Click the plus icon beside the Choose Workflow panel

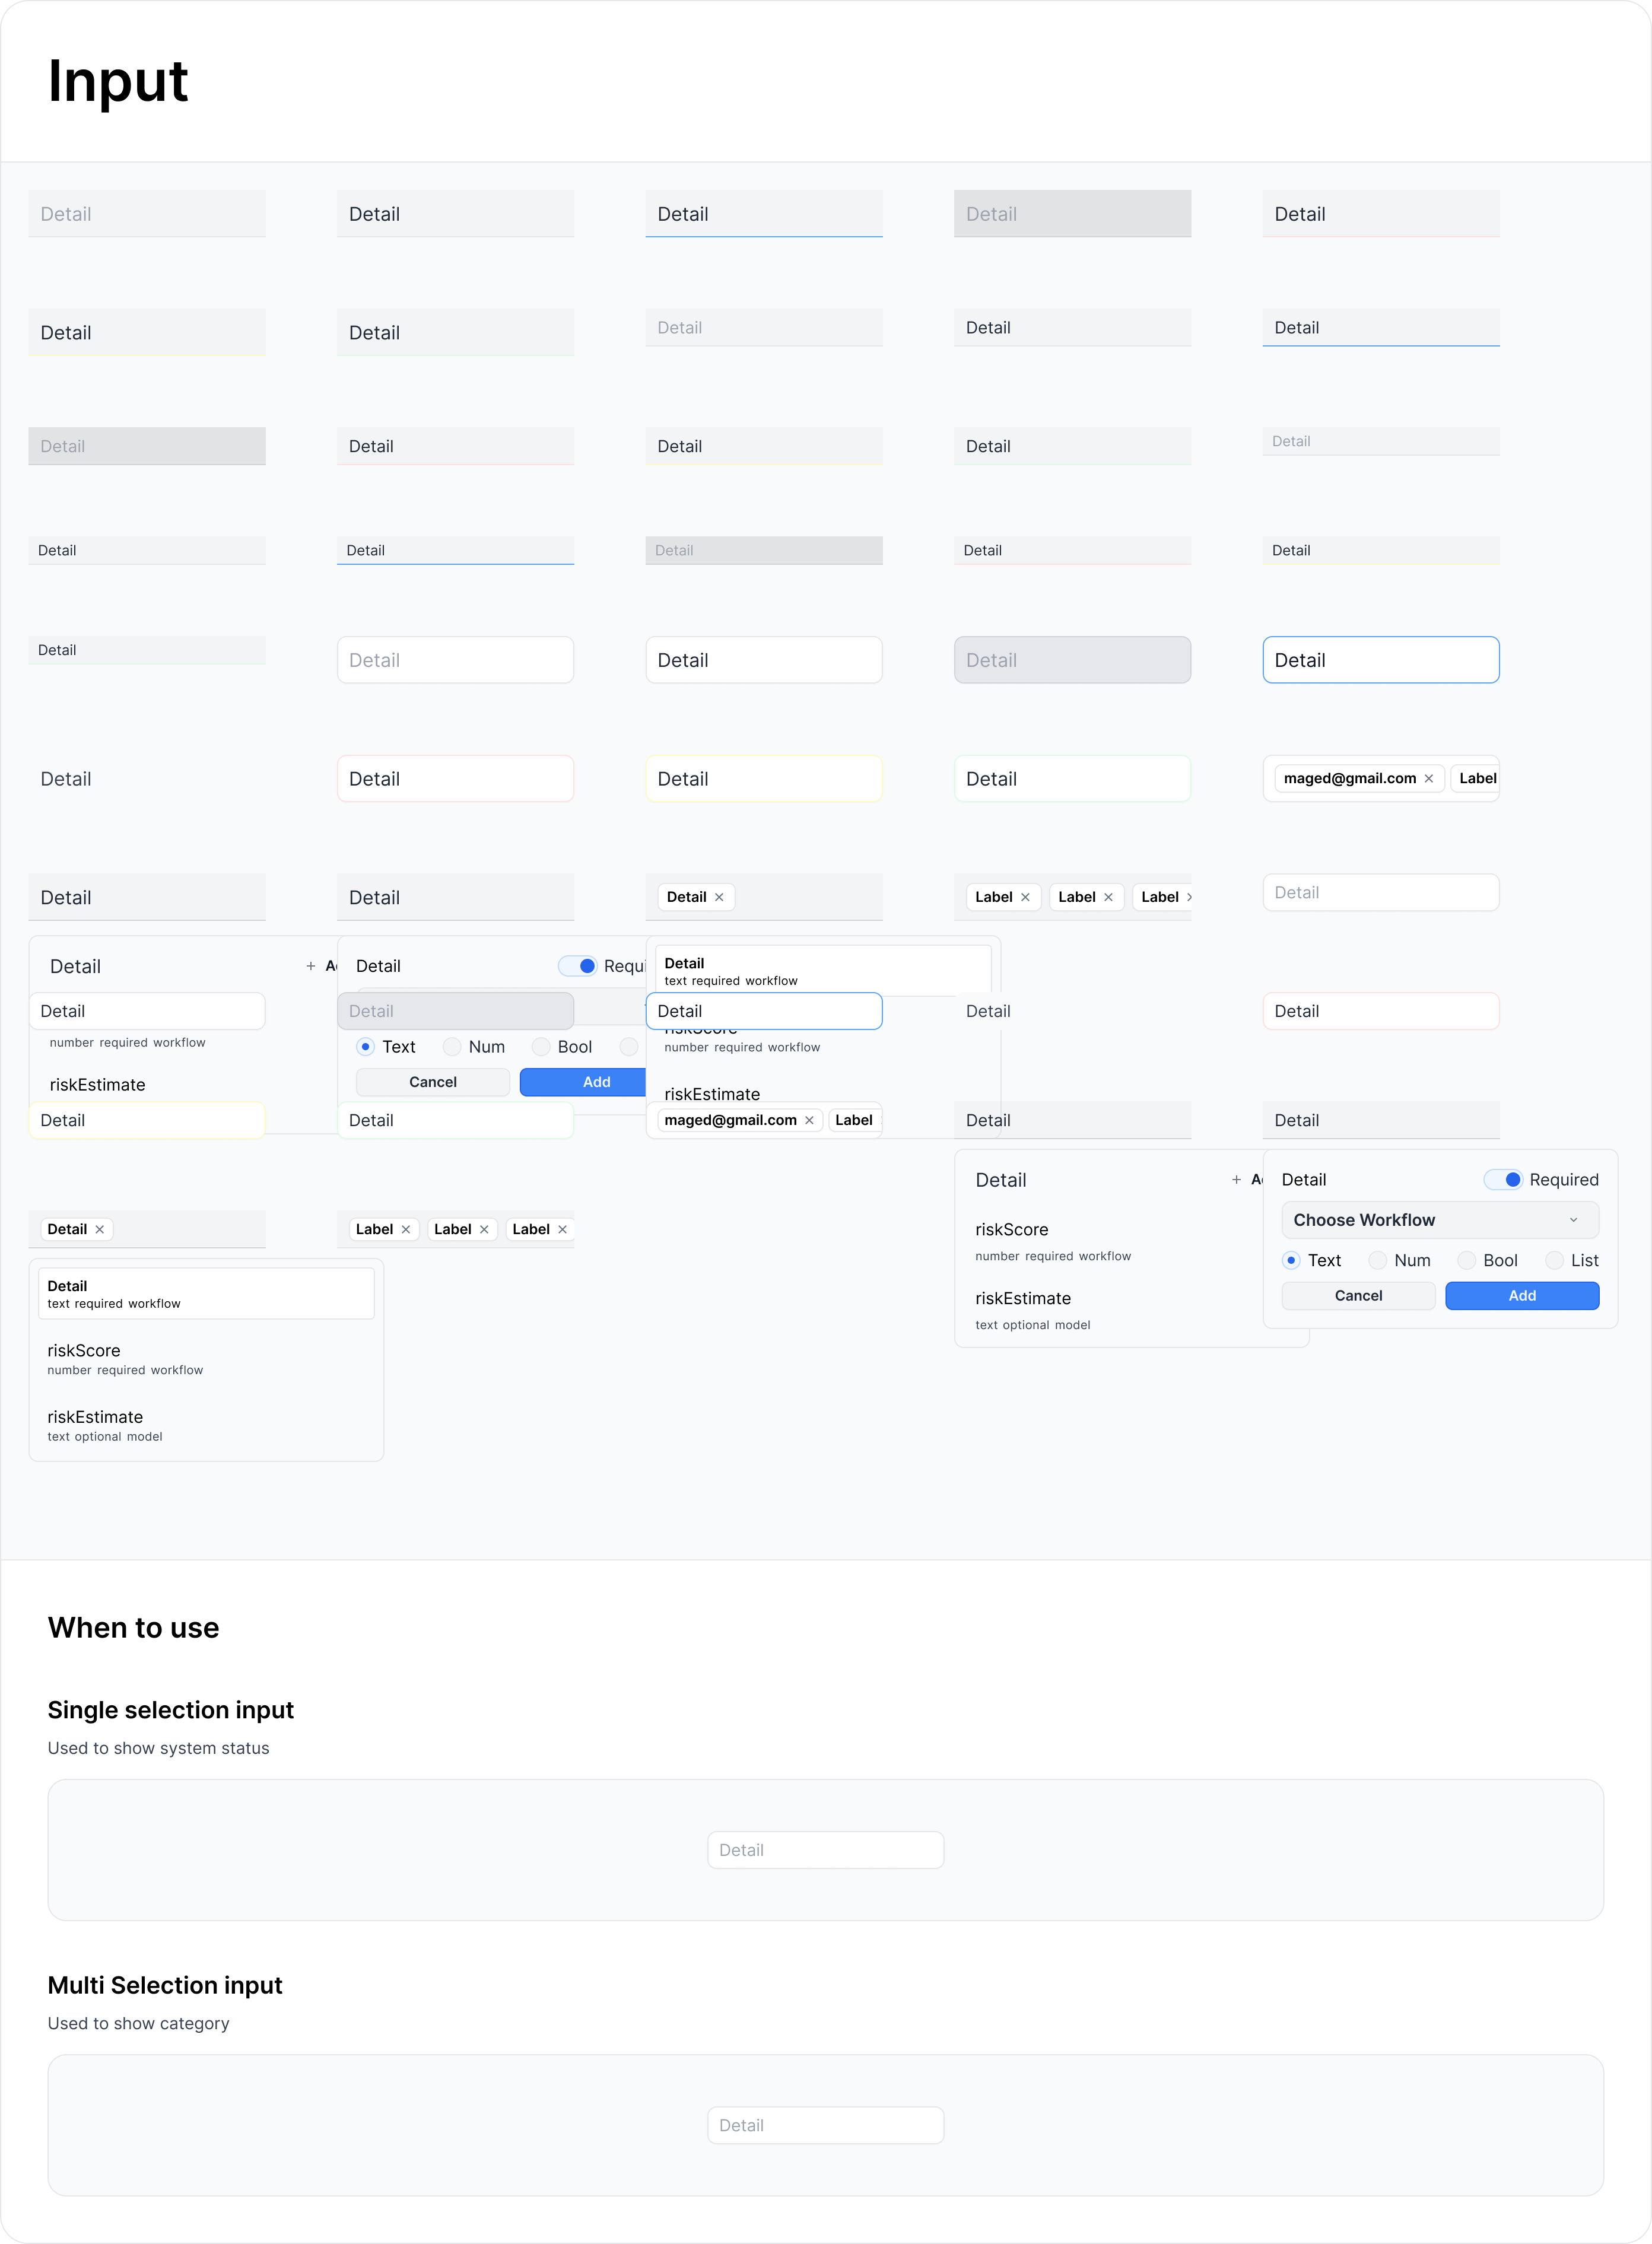(x=1236, y=1180)
